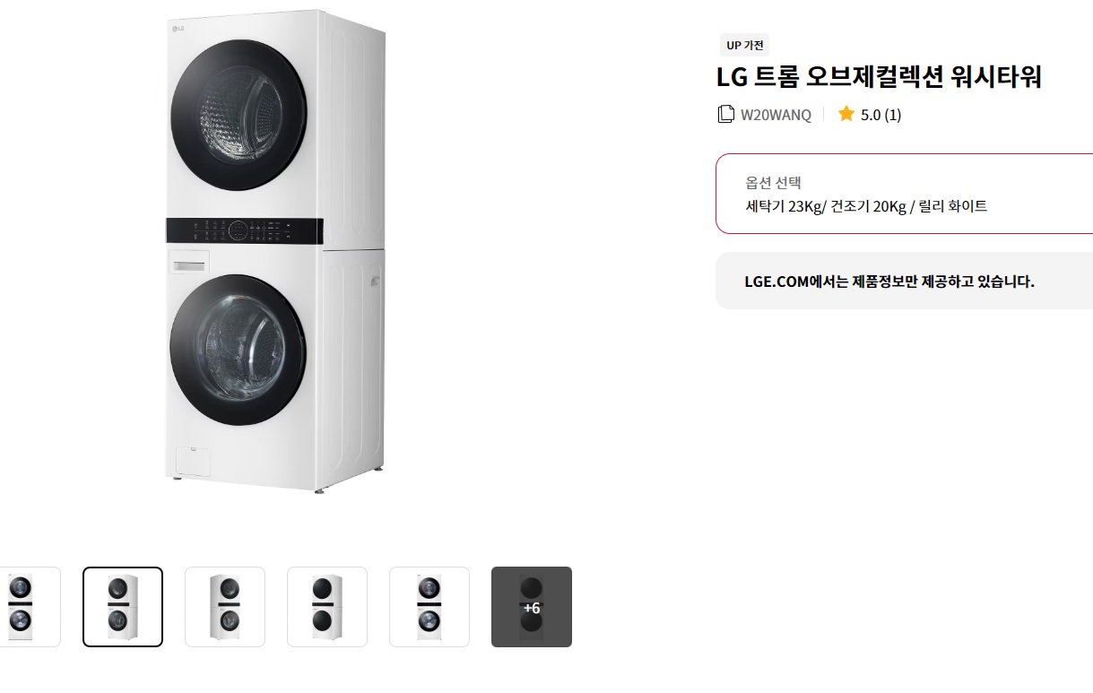This screenshot has width=1093, height=693.
Task: Click the product title LG 트롬 오브제컬렉션 워시타워
Action: tap(879, 78)
